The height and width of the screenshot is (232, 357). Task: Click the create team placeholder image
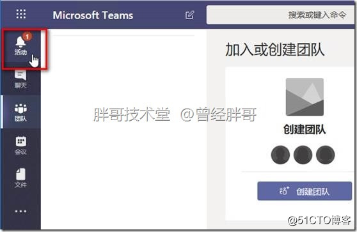305,97
